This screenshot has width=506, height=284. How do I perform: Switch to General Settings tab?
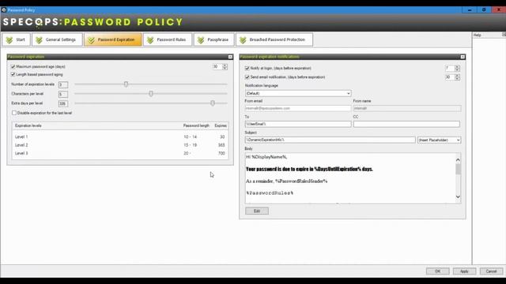[x=57, y=39]
